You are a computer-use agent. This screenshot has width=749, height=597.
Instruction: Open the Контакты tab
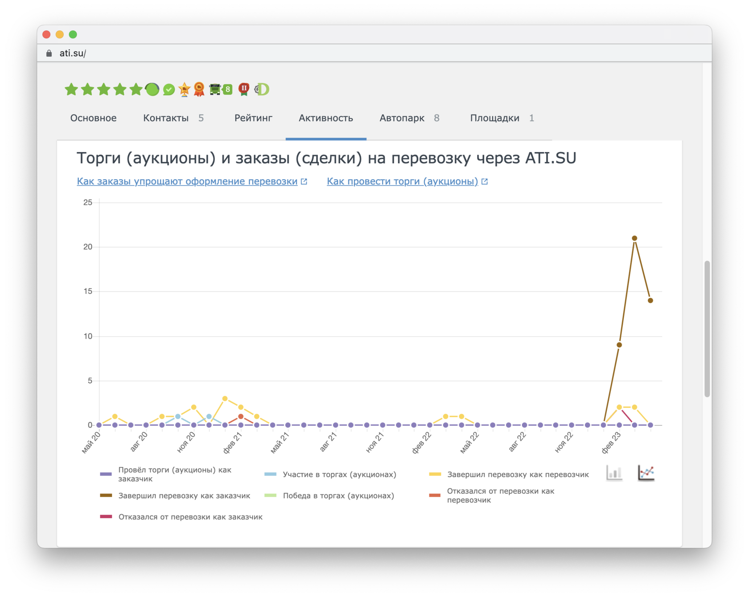point(173,118)
